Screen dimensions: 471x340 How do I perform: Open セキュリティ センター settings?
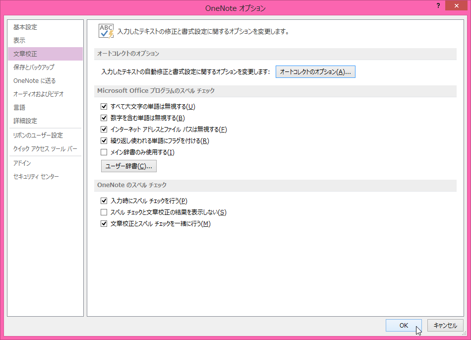(45, 177)
